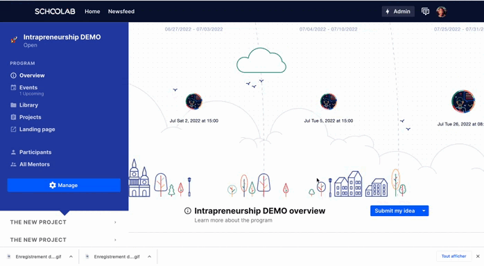Screen dimensions: 484x266
Task: Click the Projects clipboard icon
Action: click(13, 117)
